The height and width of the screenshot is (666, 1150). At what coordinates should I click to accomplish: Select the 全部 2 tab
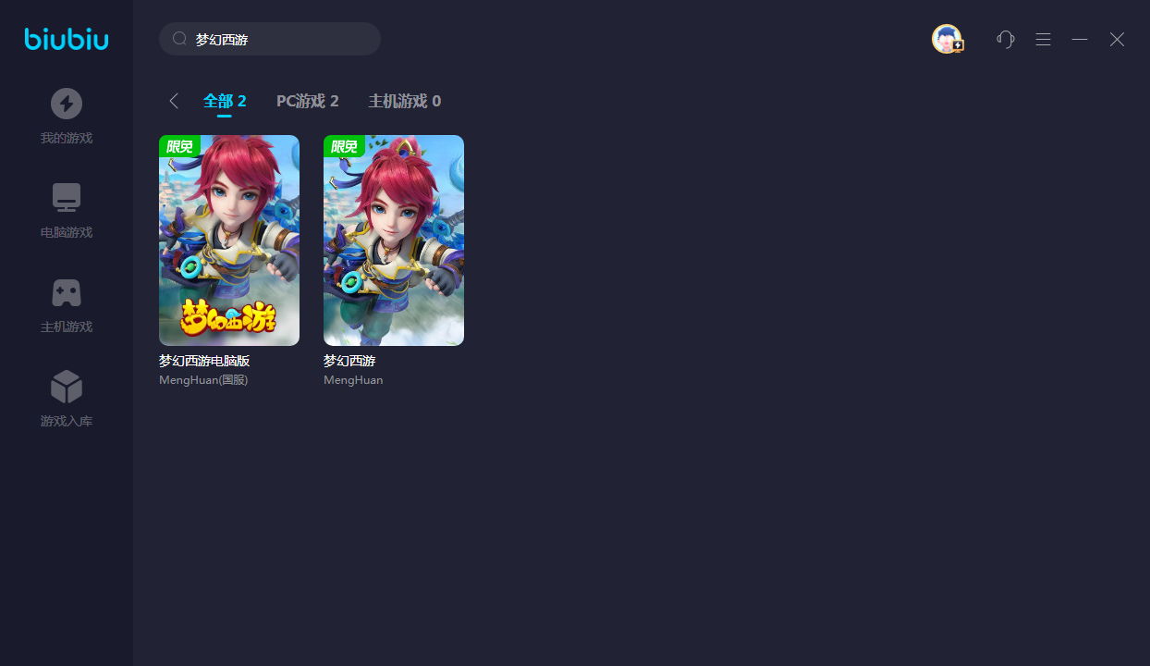[225, 101]
